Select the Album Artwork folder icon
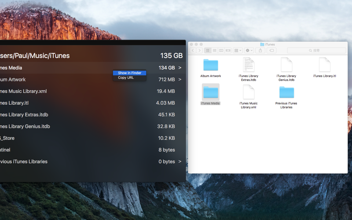This screenshot has height=220, width=352. click(x=211, y=65)
